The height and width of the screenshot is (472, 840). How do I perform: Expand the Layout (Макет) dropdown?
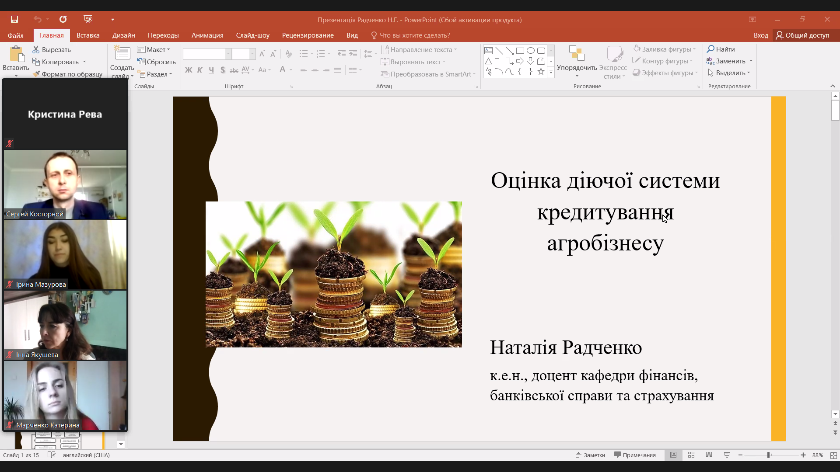point(154,49)
